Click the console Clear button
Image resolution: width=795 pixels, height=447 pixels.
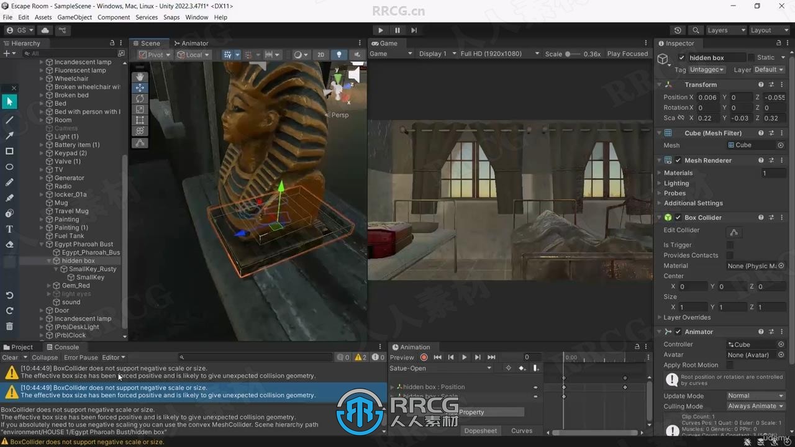(x=10, y=358)
